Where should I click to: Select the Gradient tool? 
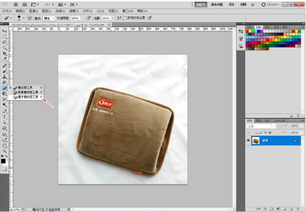tap(4, 94)
